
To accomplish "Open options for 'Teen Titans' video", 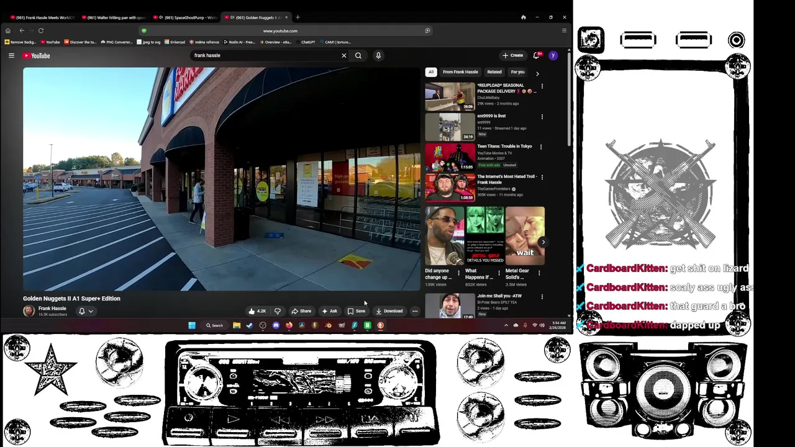I will (540, 147).
